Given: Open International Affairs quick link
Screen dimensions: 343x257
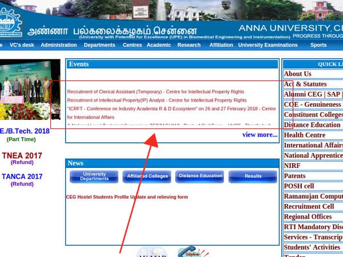Looking at the screenshot, I should (x=313, y=145).
